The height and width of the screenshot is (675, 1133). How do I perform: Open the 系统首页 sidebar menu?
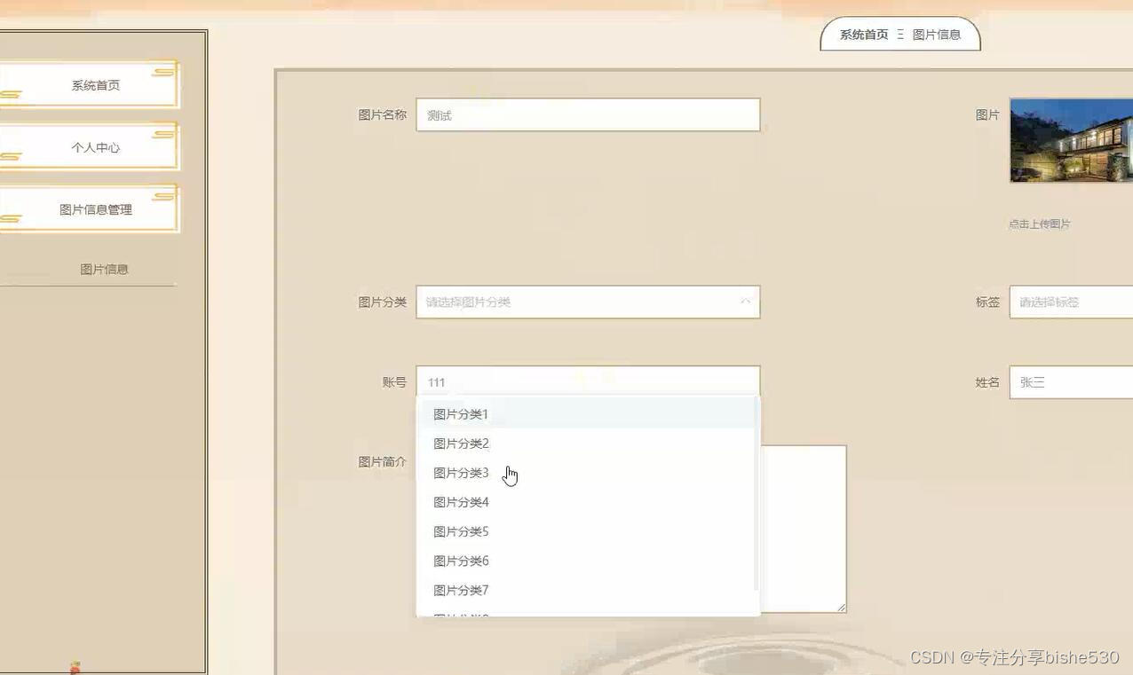coord(89,85)
